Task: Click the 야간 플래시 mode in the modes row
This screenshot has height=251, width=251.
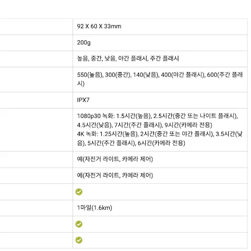Action: (133, 58)
